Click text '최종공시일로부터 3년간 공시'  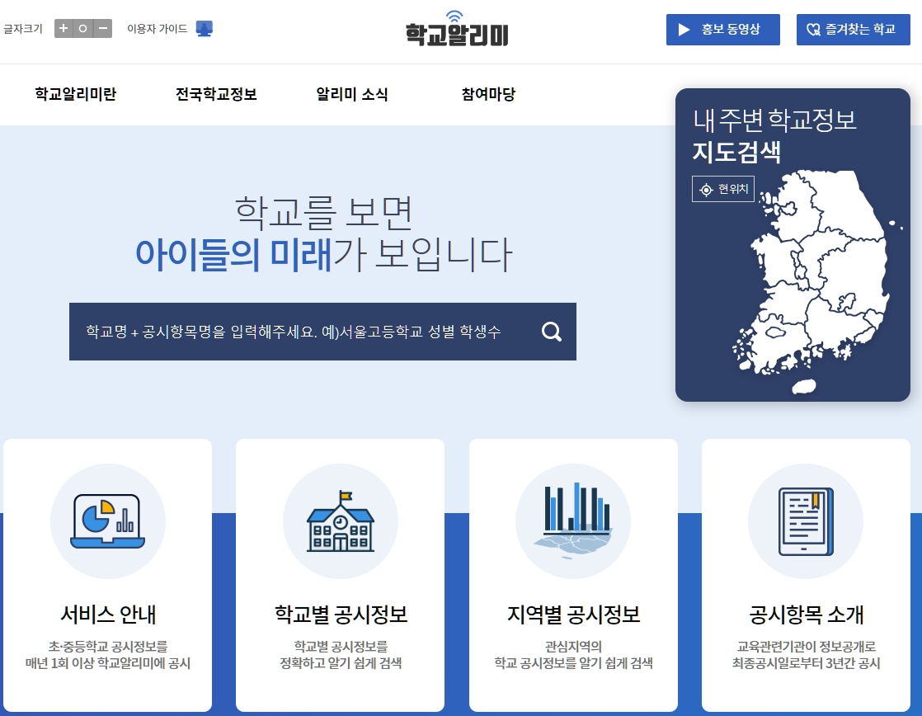(807, 664)
